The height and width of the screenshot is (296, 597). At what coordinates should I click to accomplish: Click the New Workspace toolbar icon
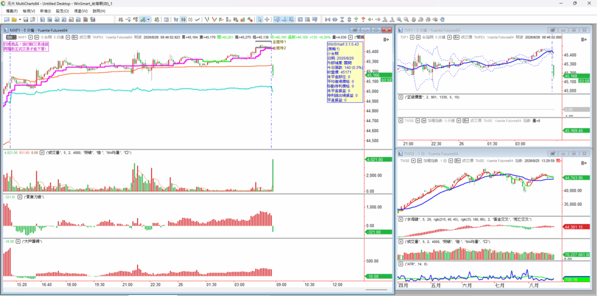coord(7,19)
